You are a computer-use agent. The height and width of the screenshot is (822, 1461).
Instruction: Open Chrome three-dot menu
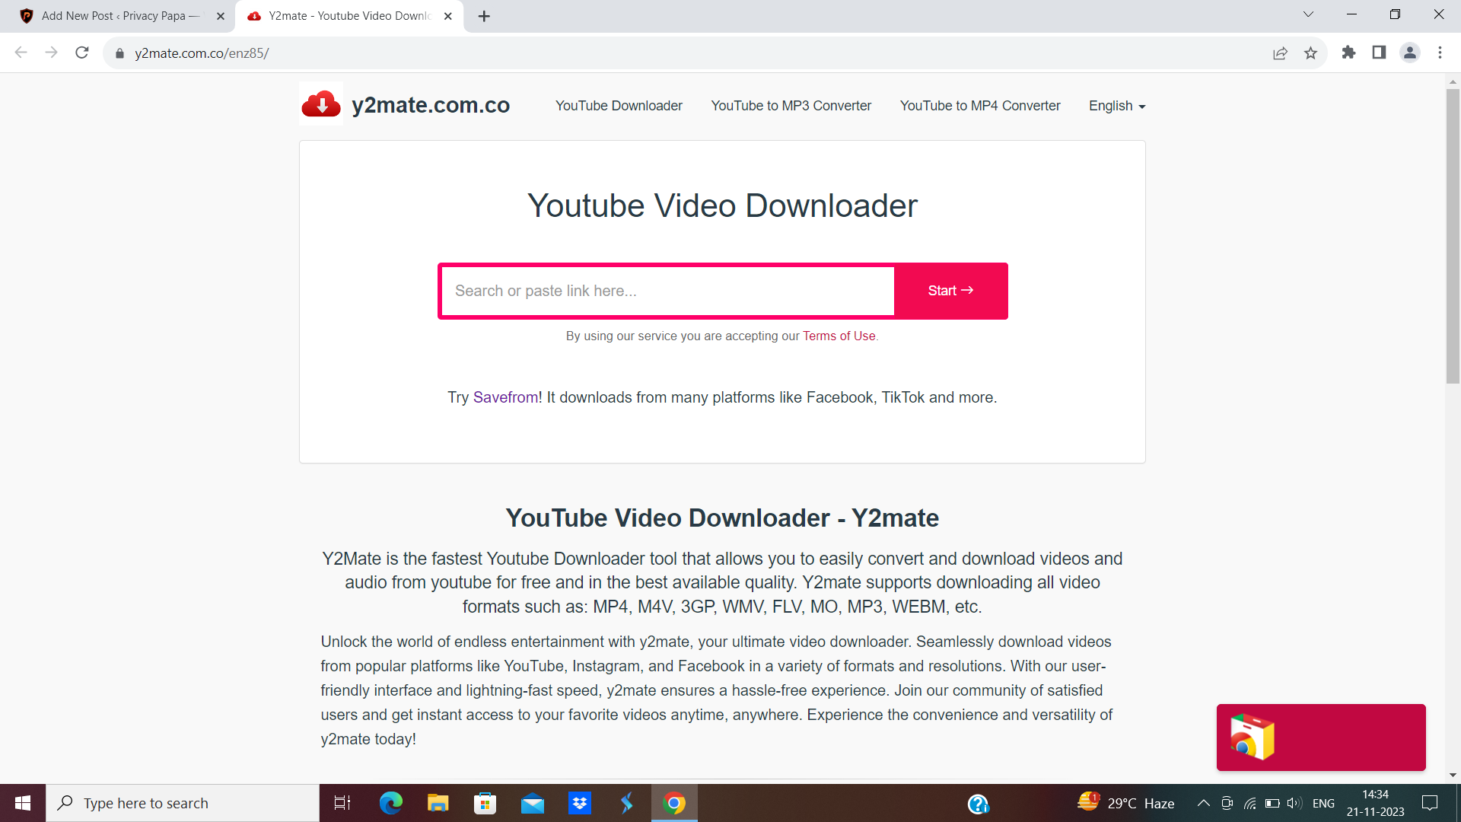[1440, 53]
